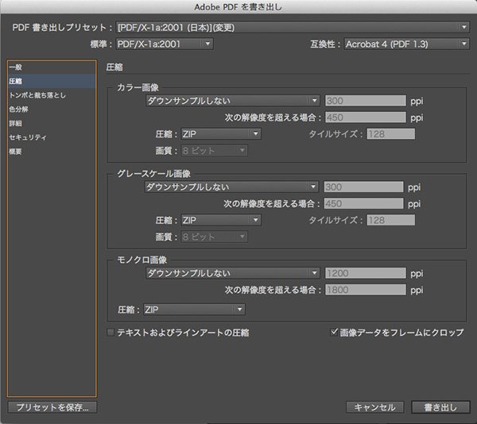Screen dimensions: 477x424
Task: Select the 圧縮 category in sidebar
Action: [52, 81]
